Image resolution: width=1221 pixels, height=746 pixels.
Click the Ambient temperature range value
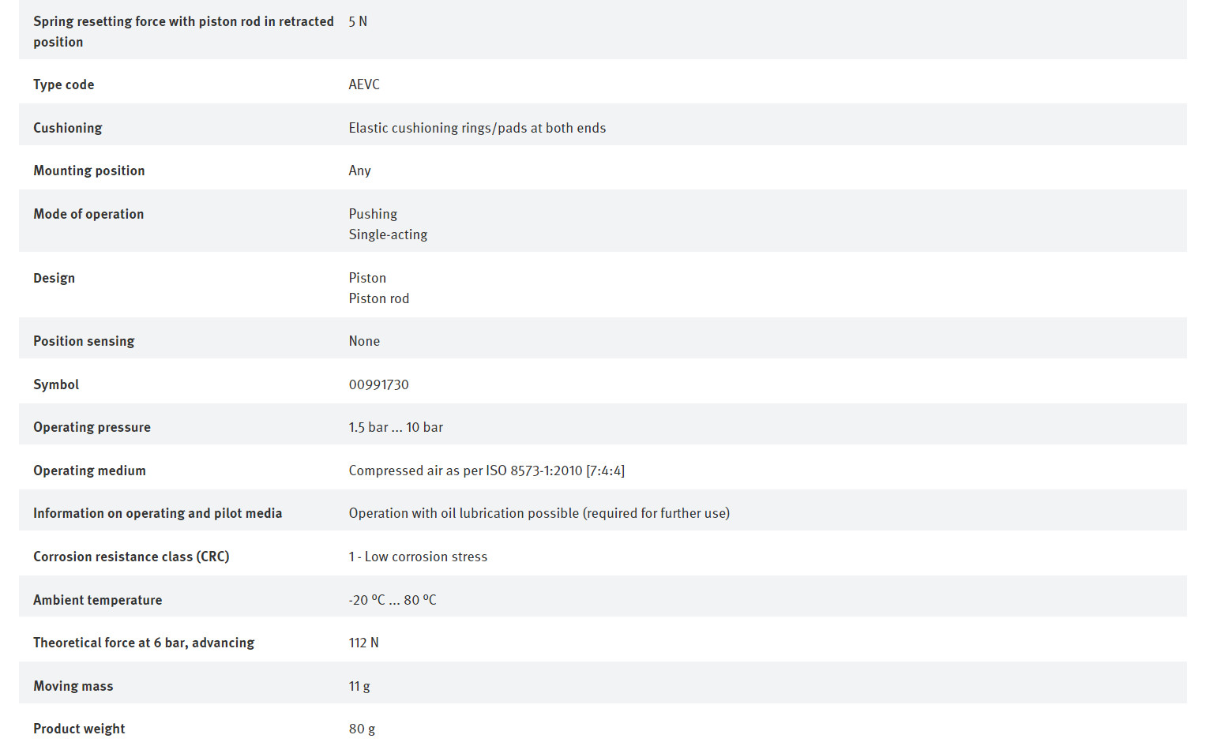click(393, 600)
